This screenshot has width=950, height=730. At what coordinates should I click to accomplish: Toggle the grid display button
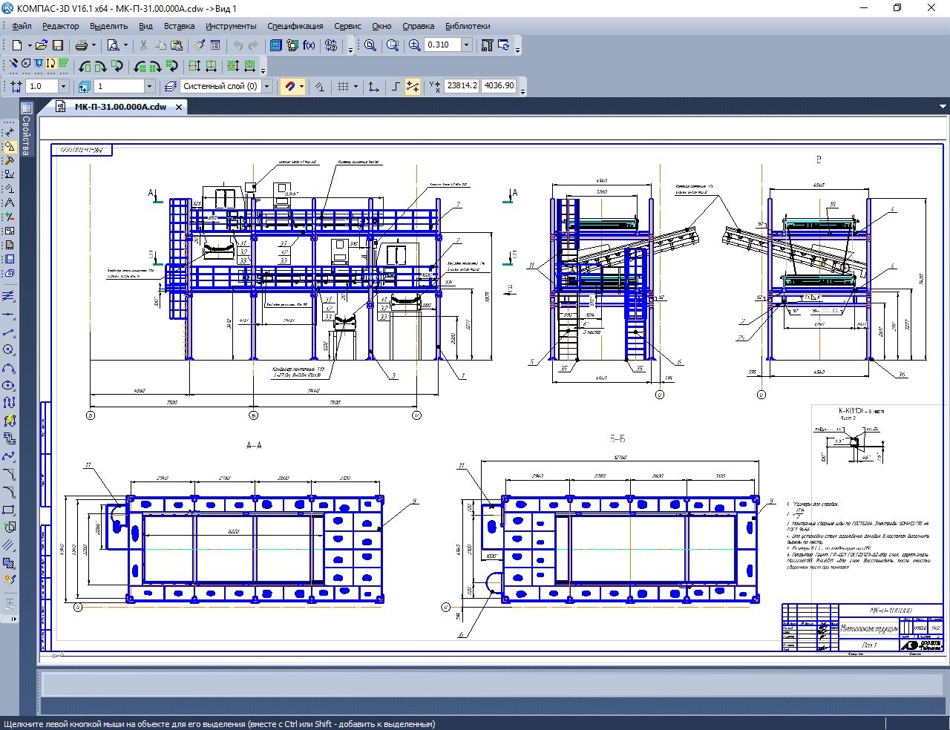click(343, 87)
